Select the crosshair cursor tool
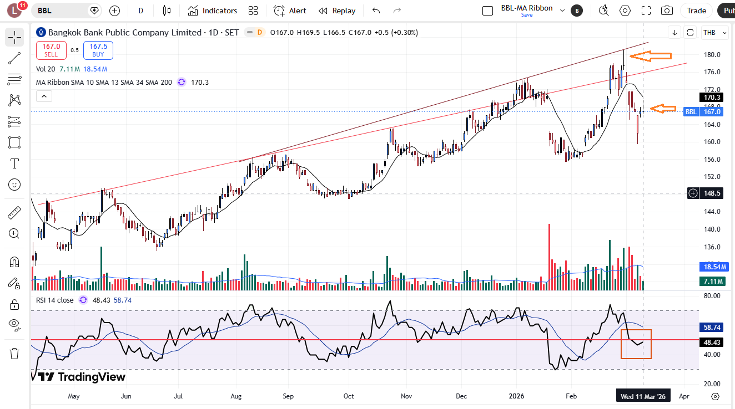Viewport: 735px width, 409px height. point(14,37)
